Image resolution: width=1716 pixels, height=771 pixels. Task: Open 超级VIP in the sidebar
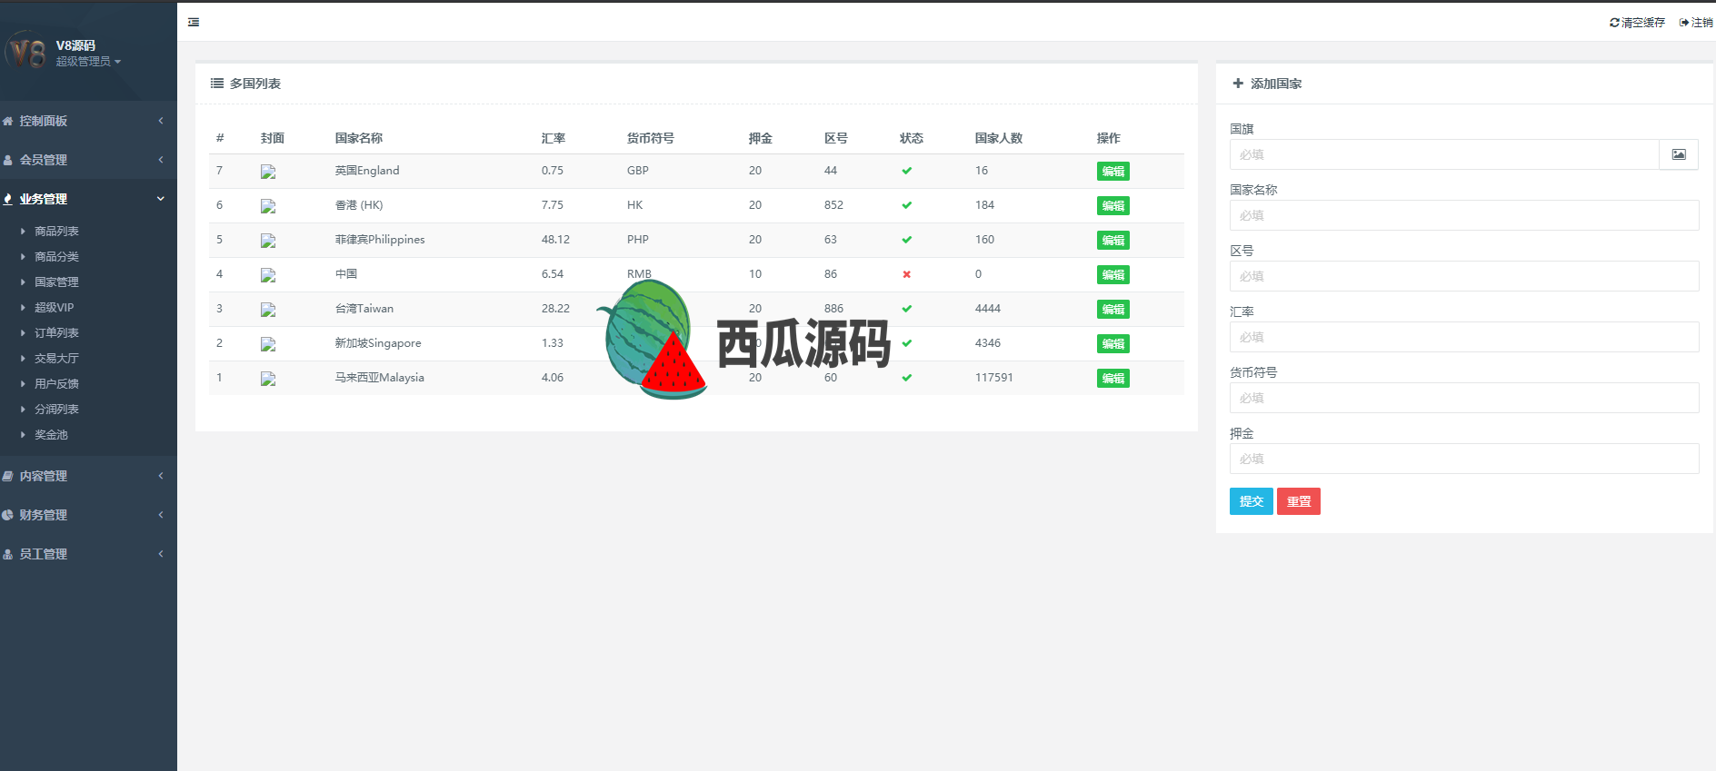click(x=54, y=308)
